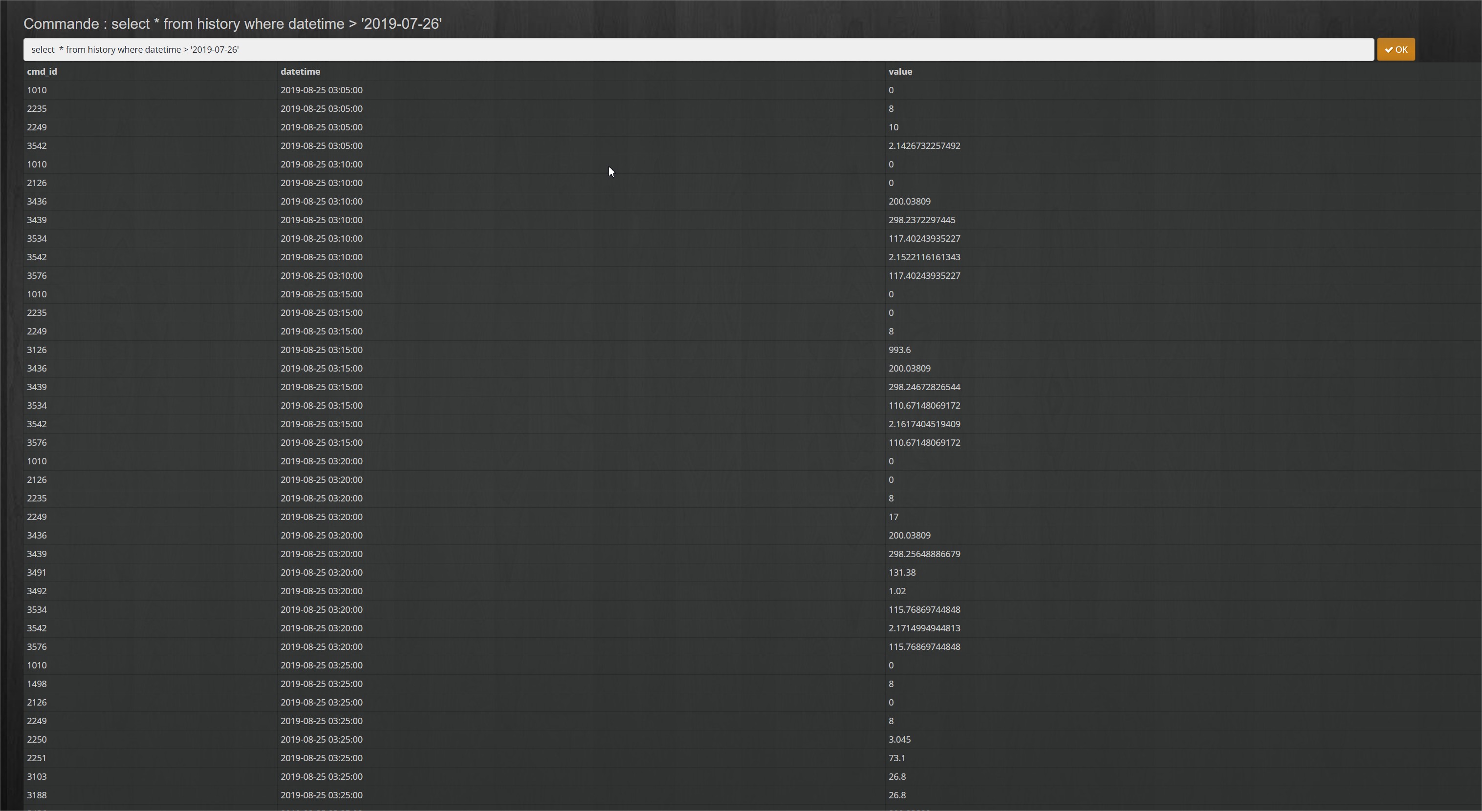This screenshot has width=1482, height=811.
Task: Click the value column header
Action: (900, 71)
